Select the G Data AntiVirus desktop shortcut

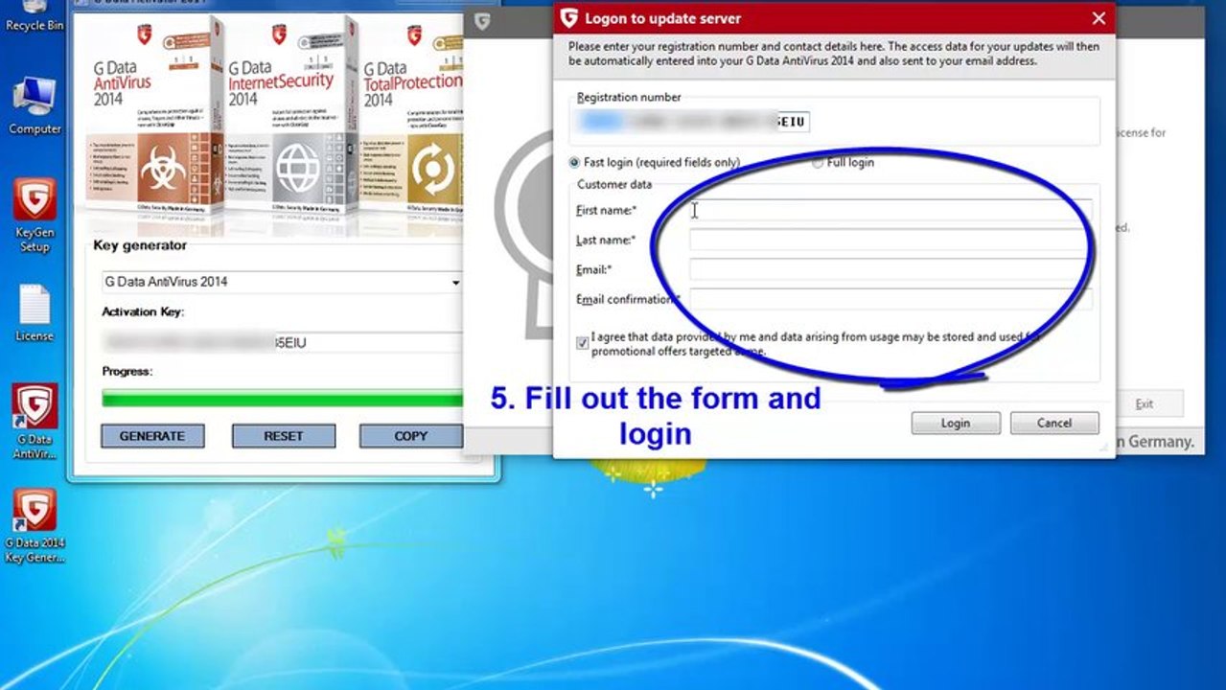point(35,422)
